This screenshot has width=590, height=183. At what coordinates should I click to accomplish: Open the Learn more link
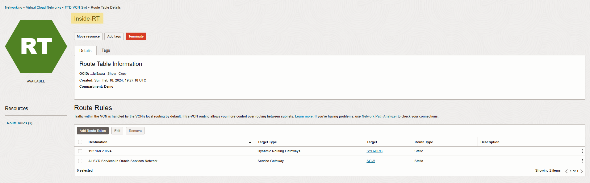pos(304,116)
